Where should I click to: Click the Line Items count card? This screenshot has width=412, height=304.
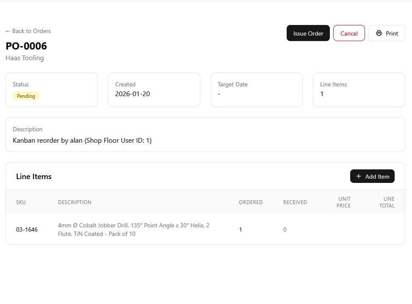pos(359,90)
